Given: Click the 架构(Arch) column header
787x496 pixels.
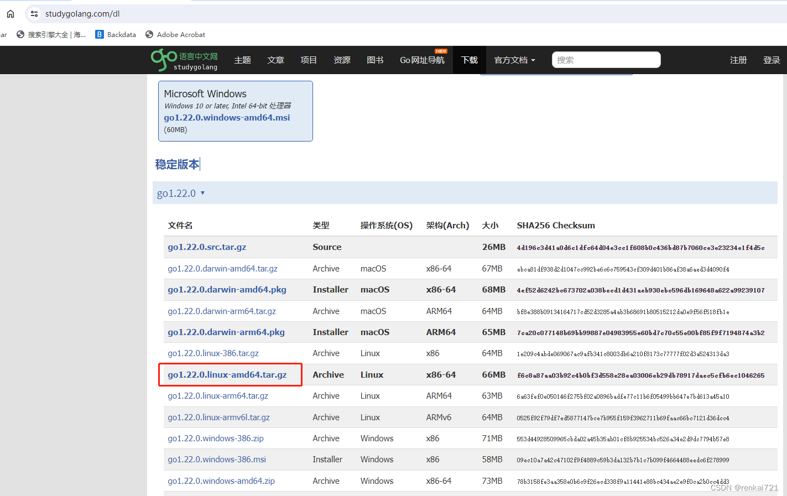Looking at the screenshot, I should click(x=447, y=225).
